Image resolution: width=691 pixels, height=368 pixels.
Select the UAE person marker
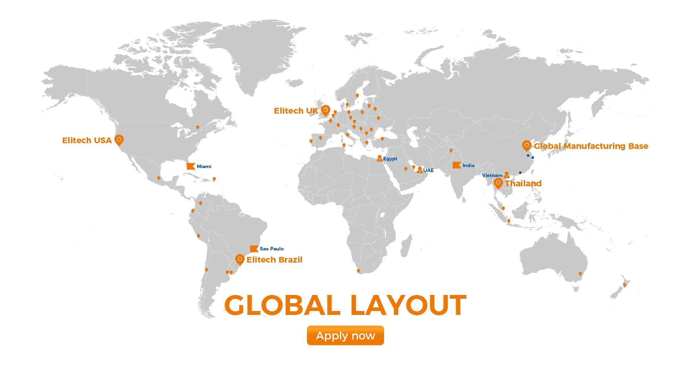click(420, 170)
